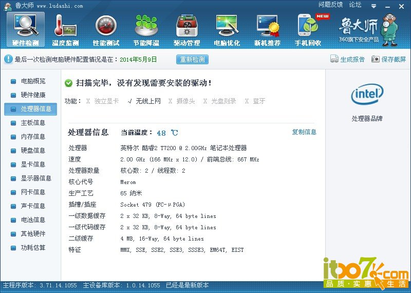This screenshot has width=411, height=293.
Task: Click the 光盘刻录 feature indicator
Action: [220, 101]
